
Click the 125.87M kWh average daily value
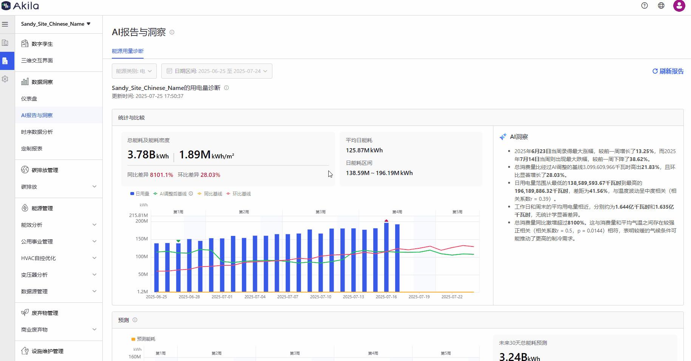364,150
